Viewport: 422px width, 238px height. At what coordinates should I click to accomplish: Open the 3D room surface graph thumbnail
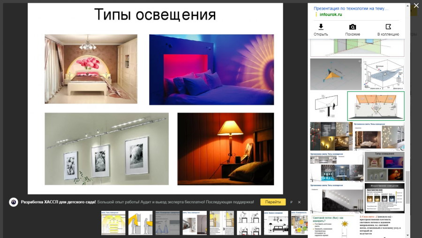(x=384, y=74)
